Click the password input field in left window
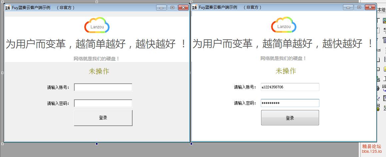 point(103,103)
